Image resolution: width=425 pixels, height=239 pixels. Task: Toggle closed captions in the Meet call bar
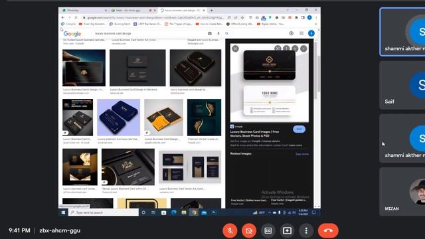[268, 230]
